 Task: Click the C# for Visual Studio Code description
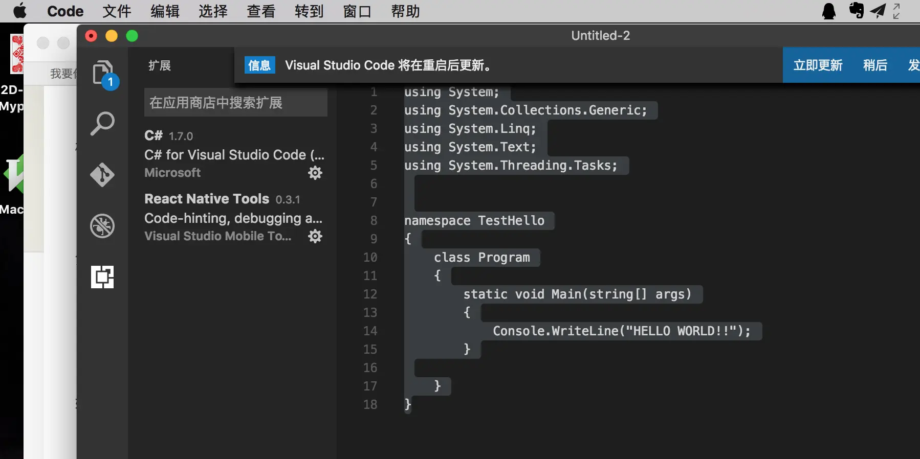click(x=234, y=155)
